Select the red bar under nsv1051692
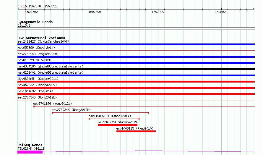This screenshot has width=263, height=155. [x=136, y=94]
